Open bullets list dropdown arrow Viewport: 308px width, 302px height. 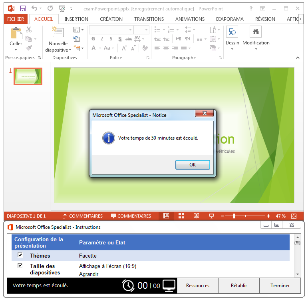(x=164, y=30)
